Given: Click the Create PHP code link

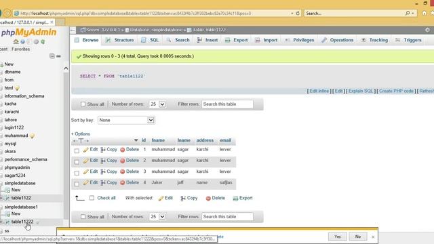Looking at the screenshot, I should [x=396, y=91].
